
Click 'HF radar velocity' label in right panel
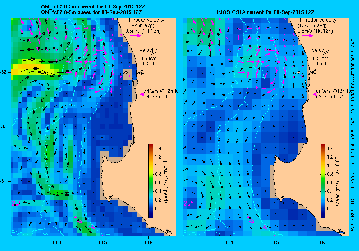pos(317,20)
